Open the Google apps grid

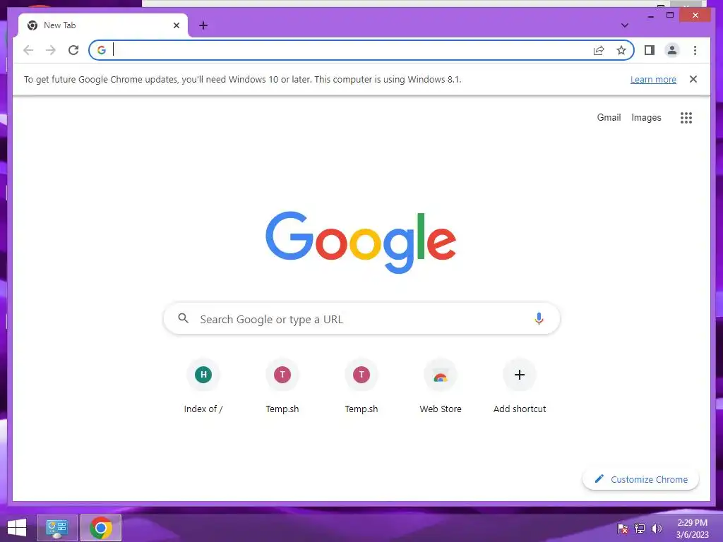(x=686, y=118)
